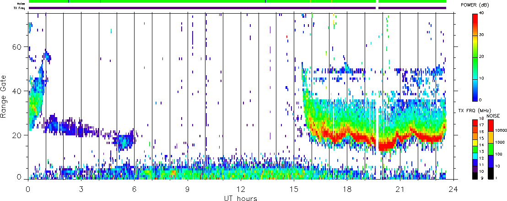Click the purple swatch in TX FRQ legend
This screenshot has height=201, width=507.
tap(475, 170)
